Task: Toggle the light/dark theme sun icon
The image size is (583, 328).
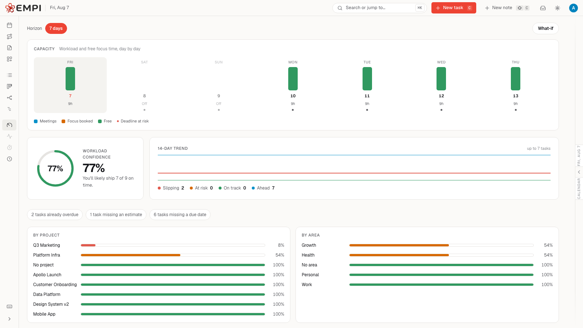Action: pyautogui.click(x=557, y=8)
